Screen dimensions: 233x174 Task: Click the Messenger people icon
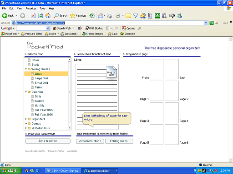click(179, 15)
